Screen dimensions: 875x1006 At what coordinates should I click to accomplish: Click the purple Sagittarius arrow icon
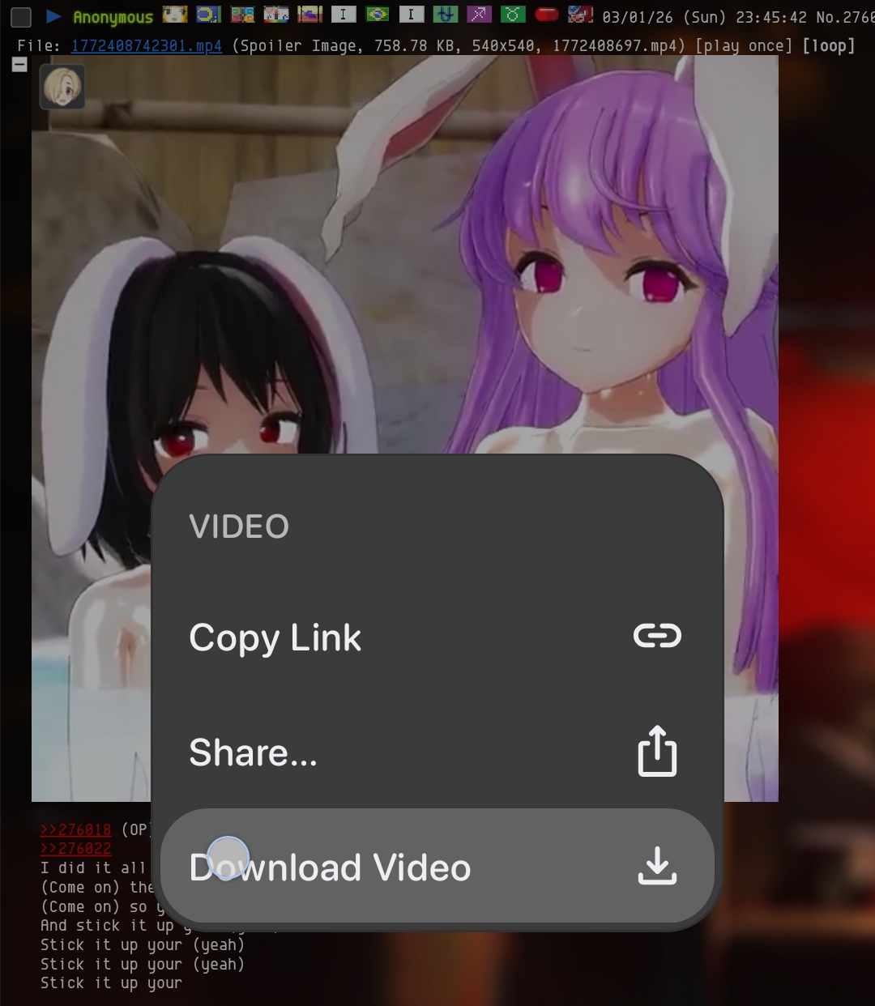click(x=479, y=15)
